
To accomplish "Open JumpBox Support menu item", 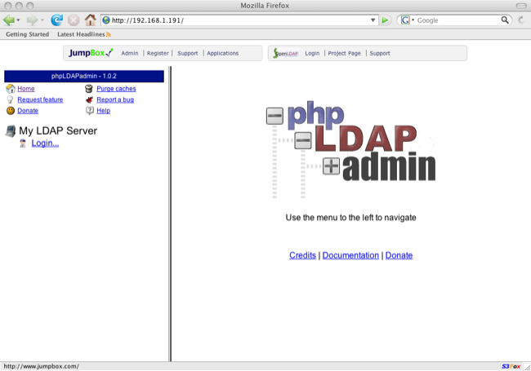I will 188,53.
